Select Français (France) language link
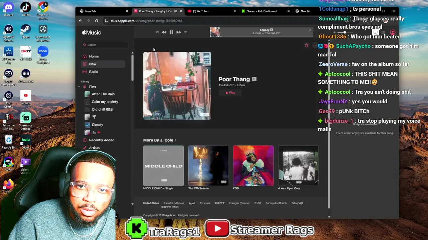 click(x=239, y=203)
